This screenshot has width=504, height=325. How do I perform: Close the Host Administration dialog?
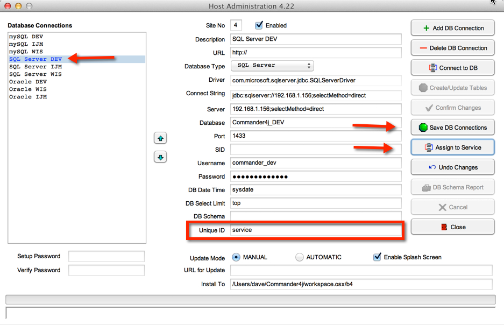(x=452, y=227)
